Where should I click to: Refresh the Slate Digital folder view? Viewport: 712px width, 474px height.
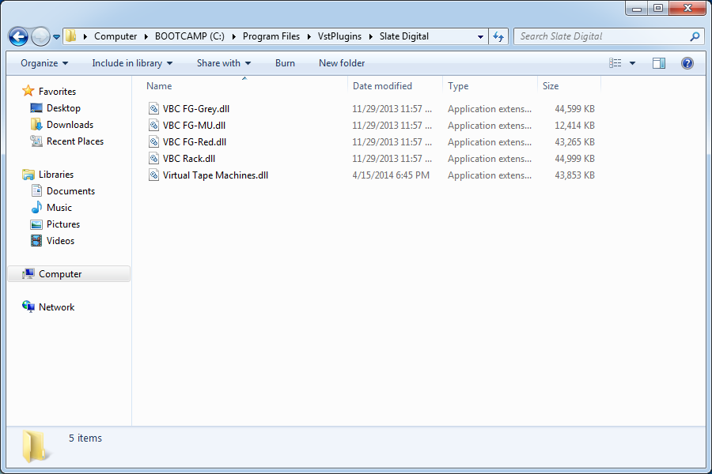coord(498,37)
